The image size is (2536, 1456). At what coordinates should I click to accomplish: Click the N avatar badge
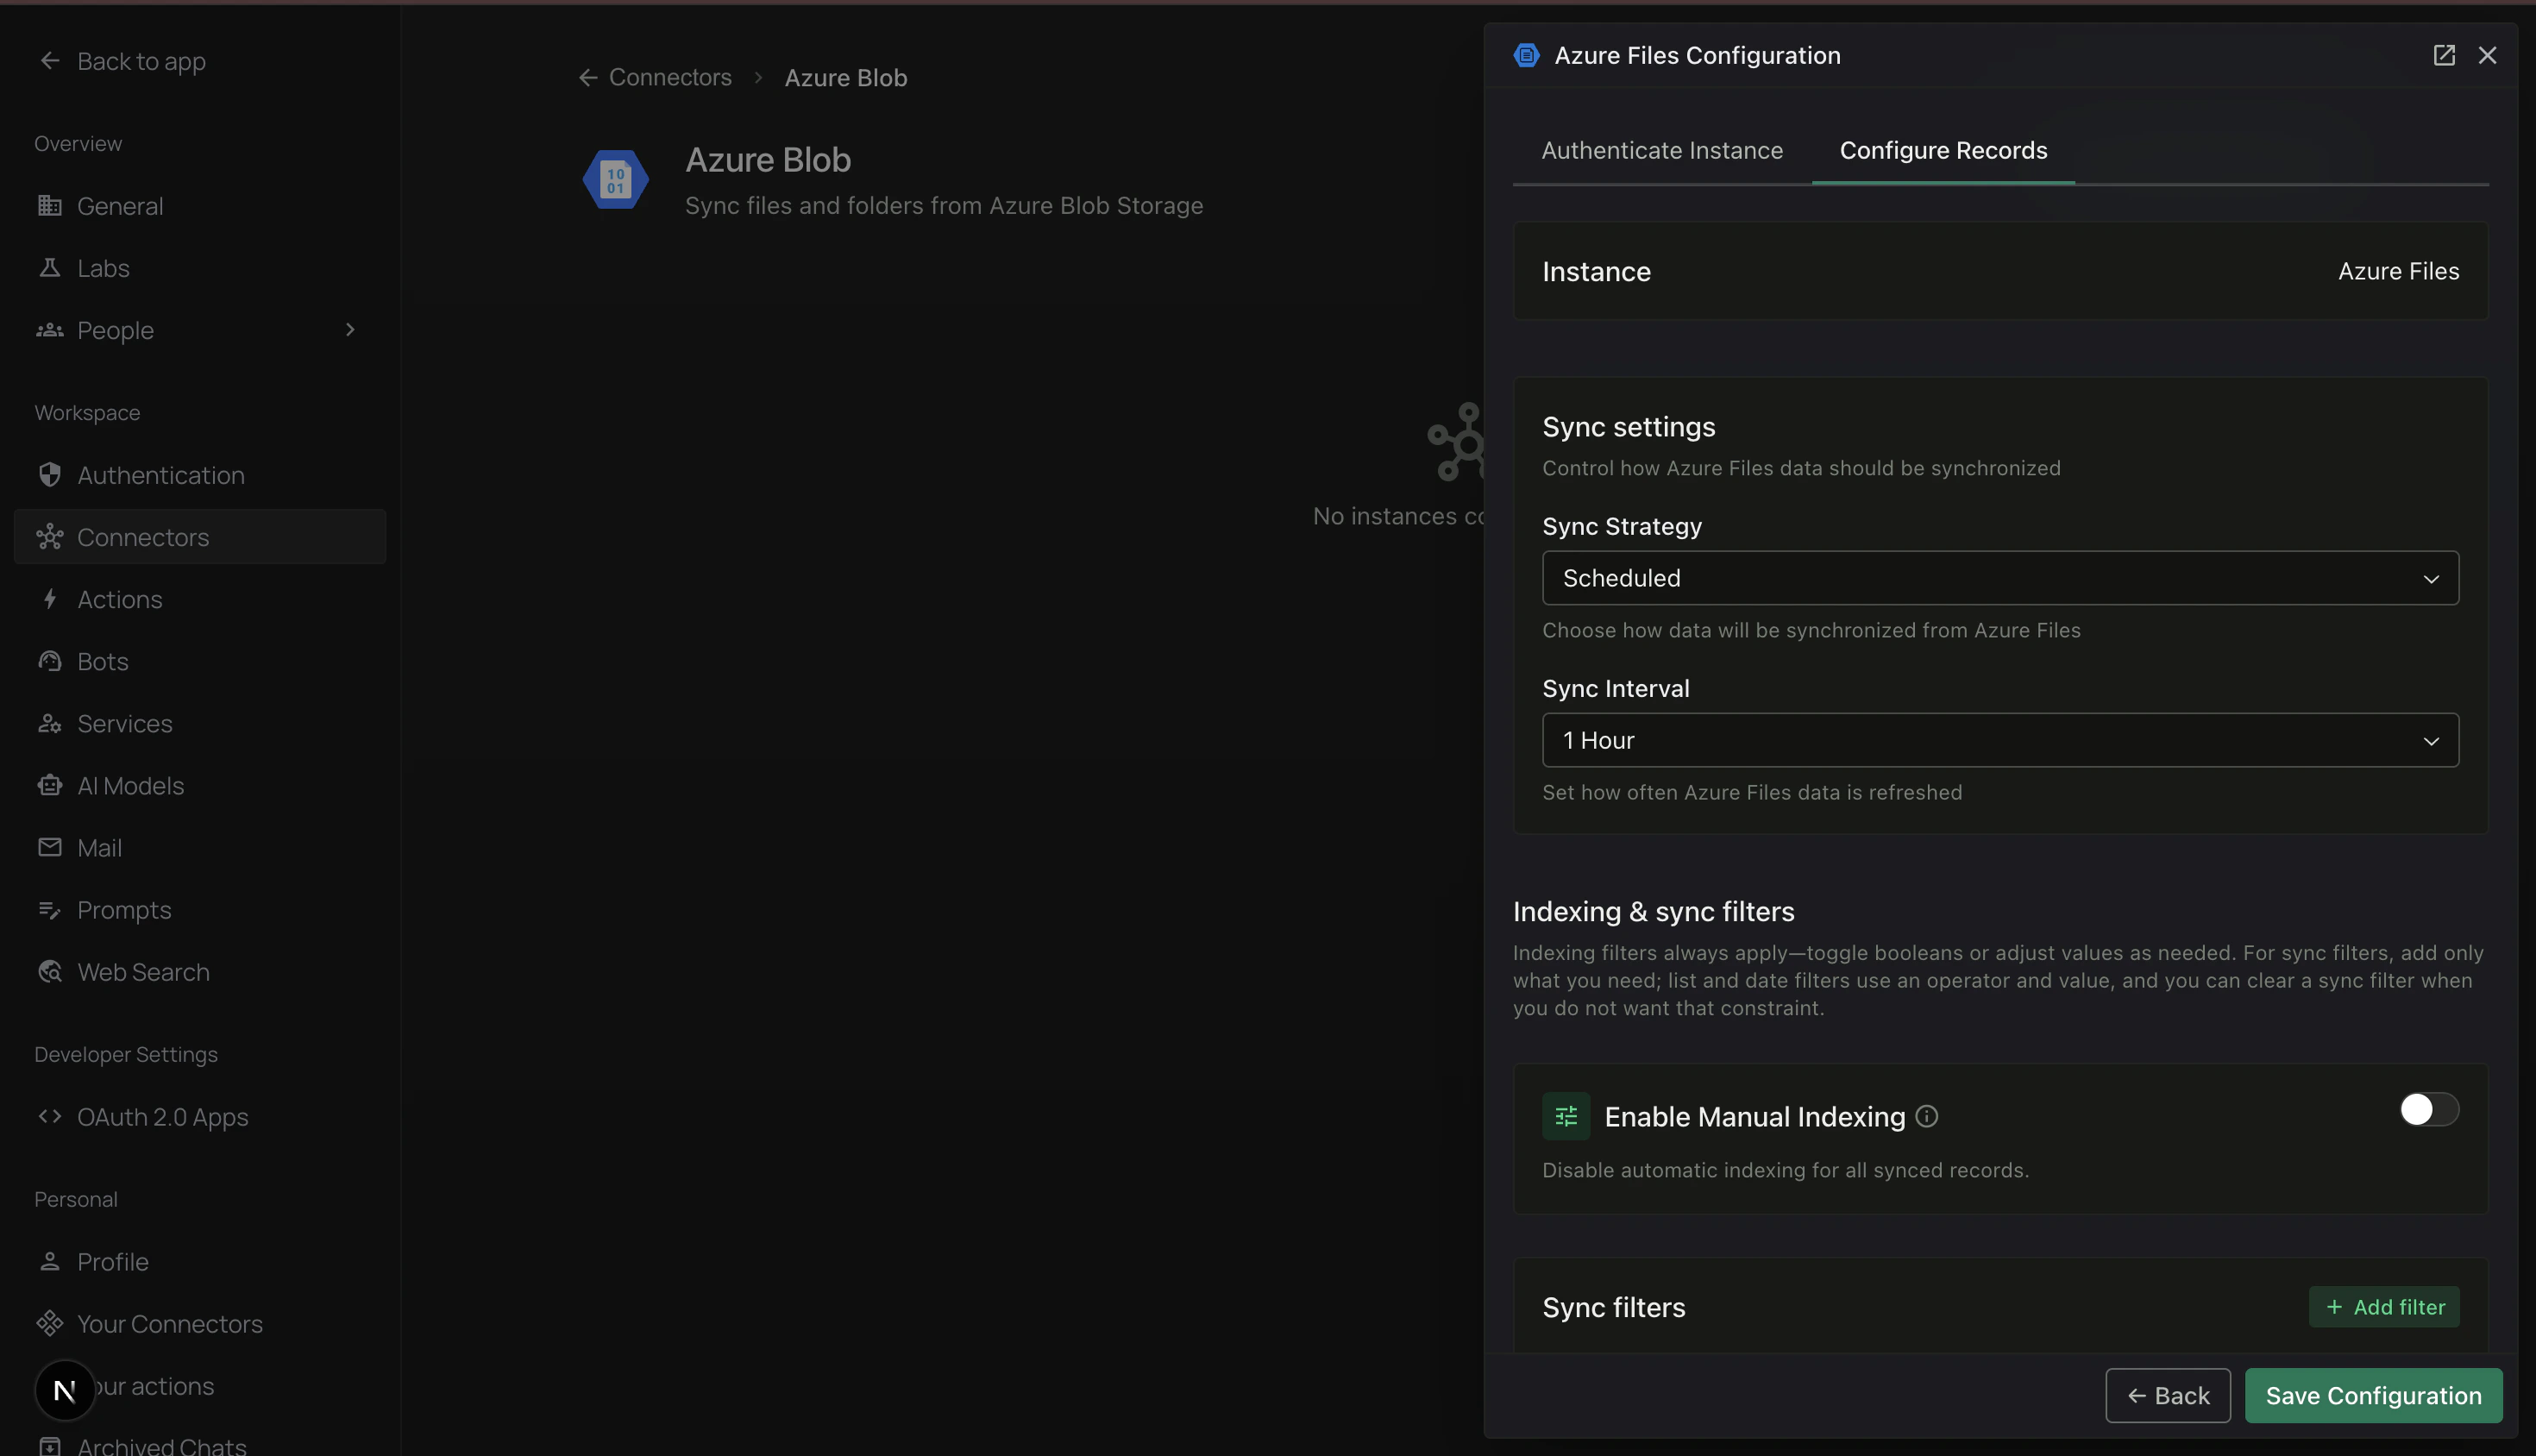click(65, 1390)
